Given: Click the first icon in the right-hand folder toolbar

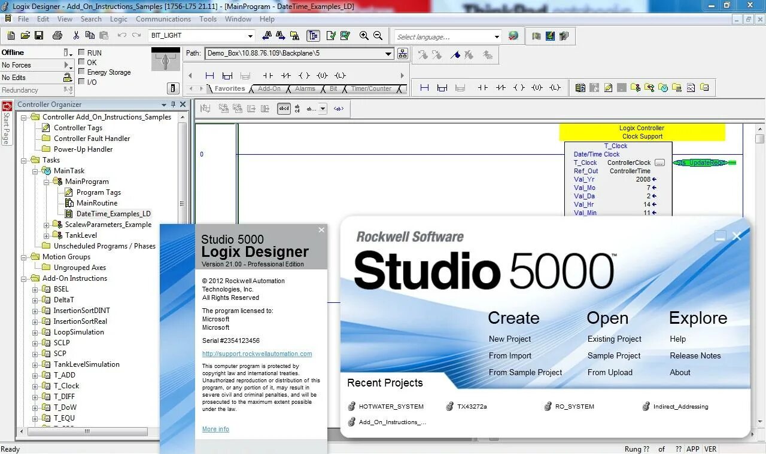Looking at the screenshot, I should [x=580, y=88].
